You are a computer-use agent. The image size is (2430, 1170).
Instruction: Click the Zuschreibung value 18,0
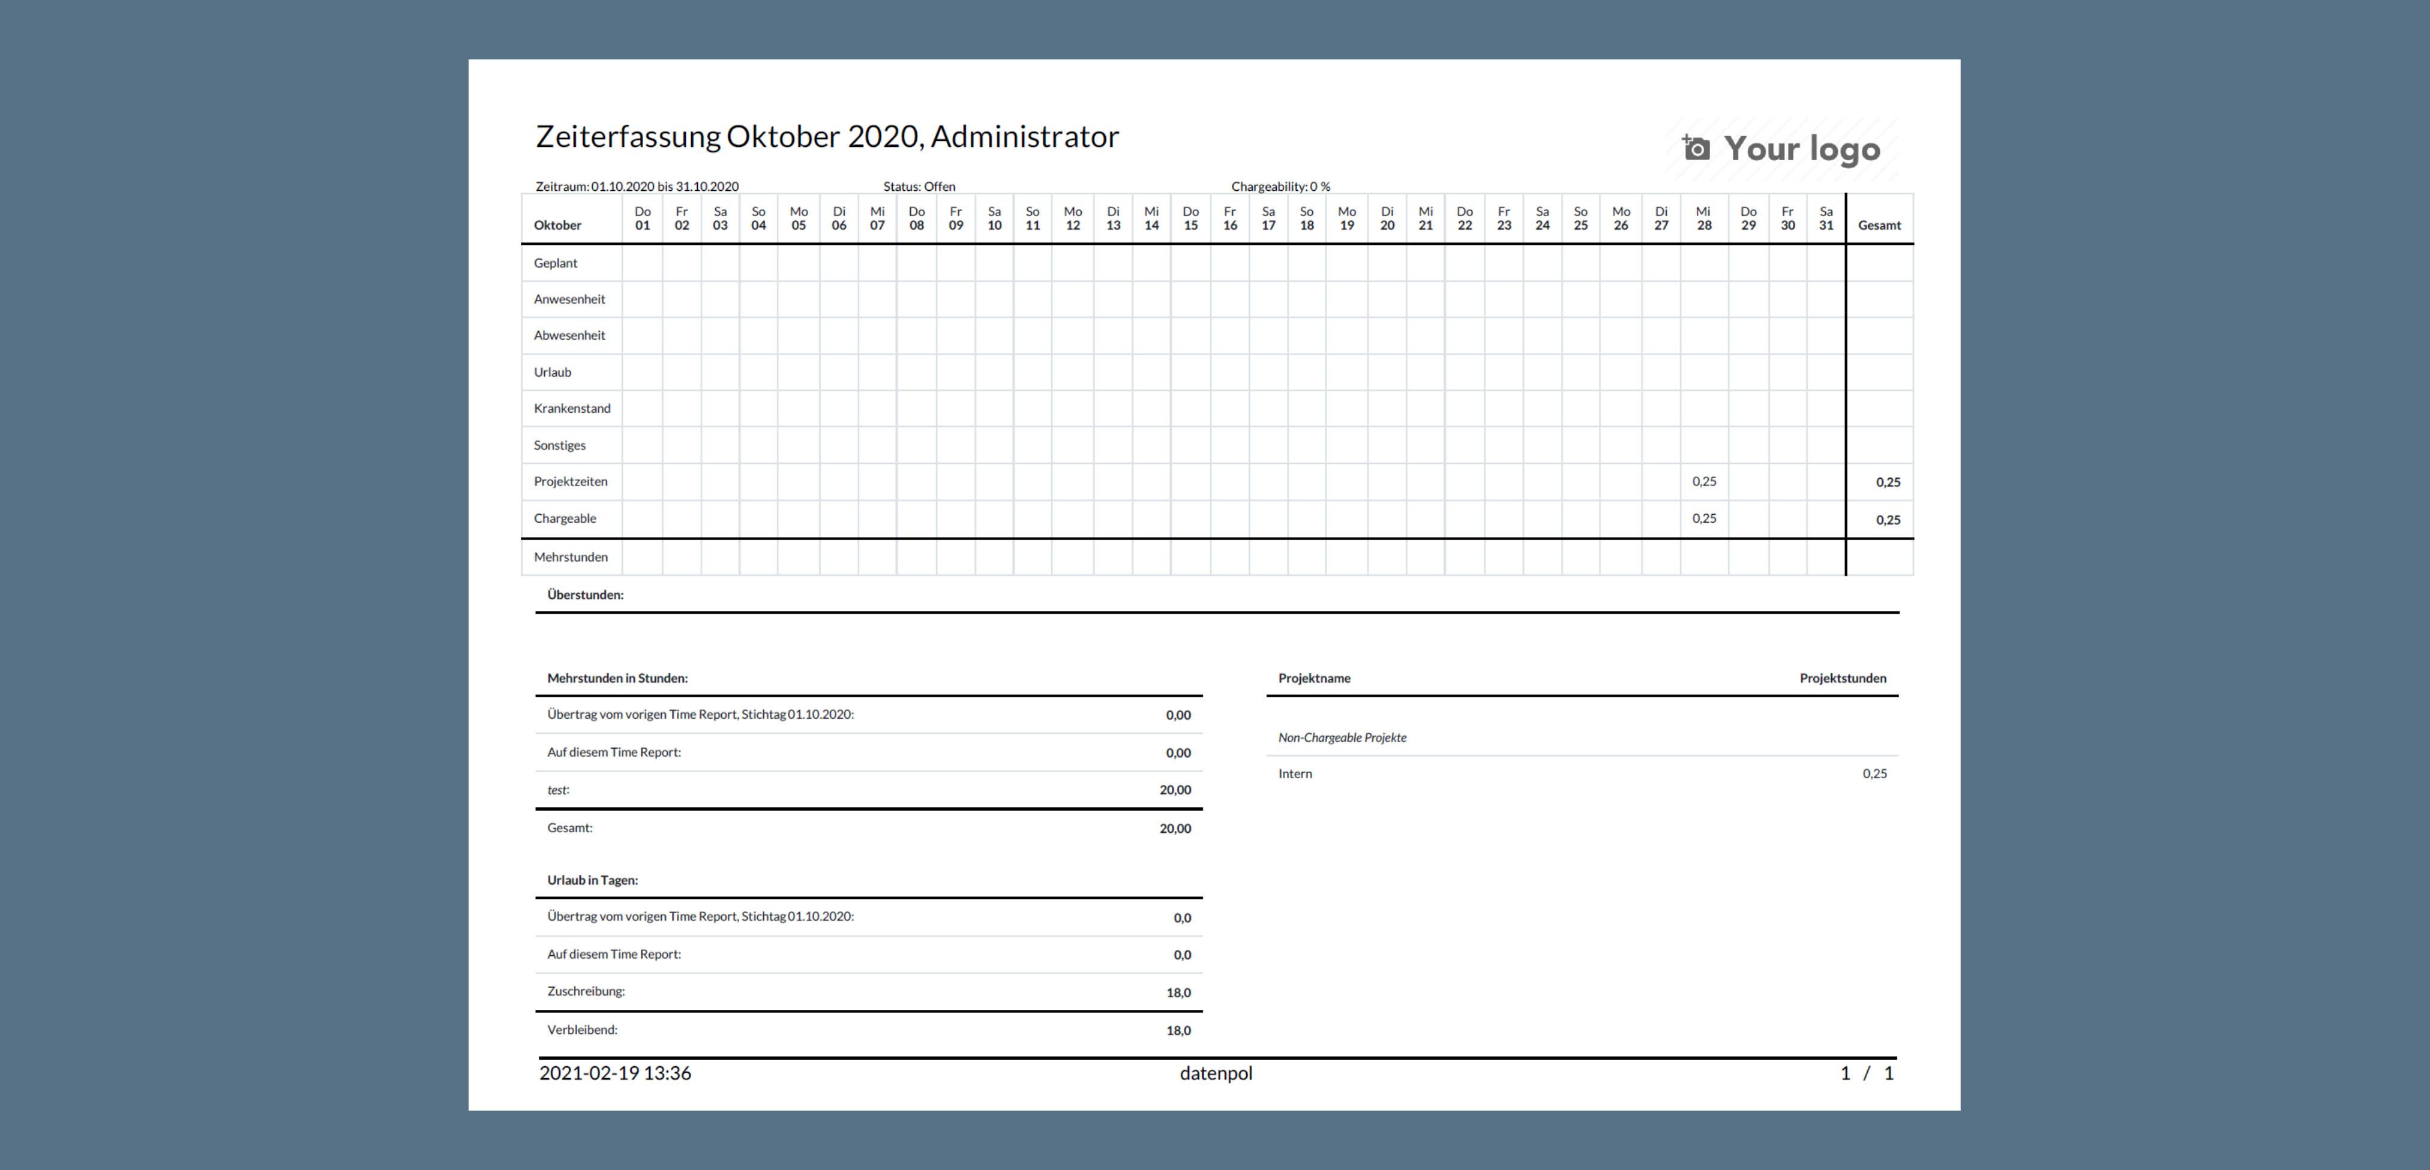(x=1178, y=992)
